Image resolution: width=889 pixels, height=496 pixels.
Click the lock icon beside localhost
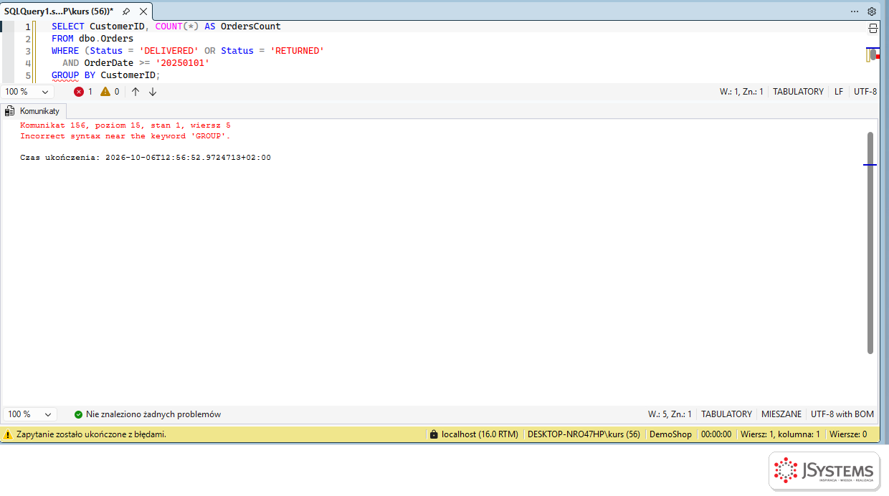[x=433, y=434]
